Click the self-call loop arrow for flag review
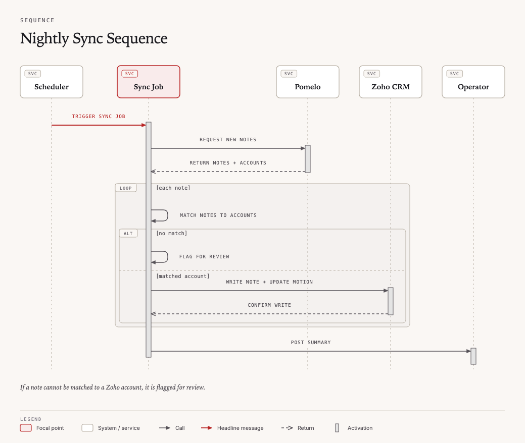 coord(160,257)
